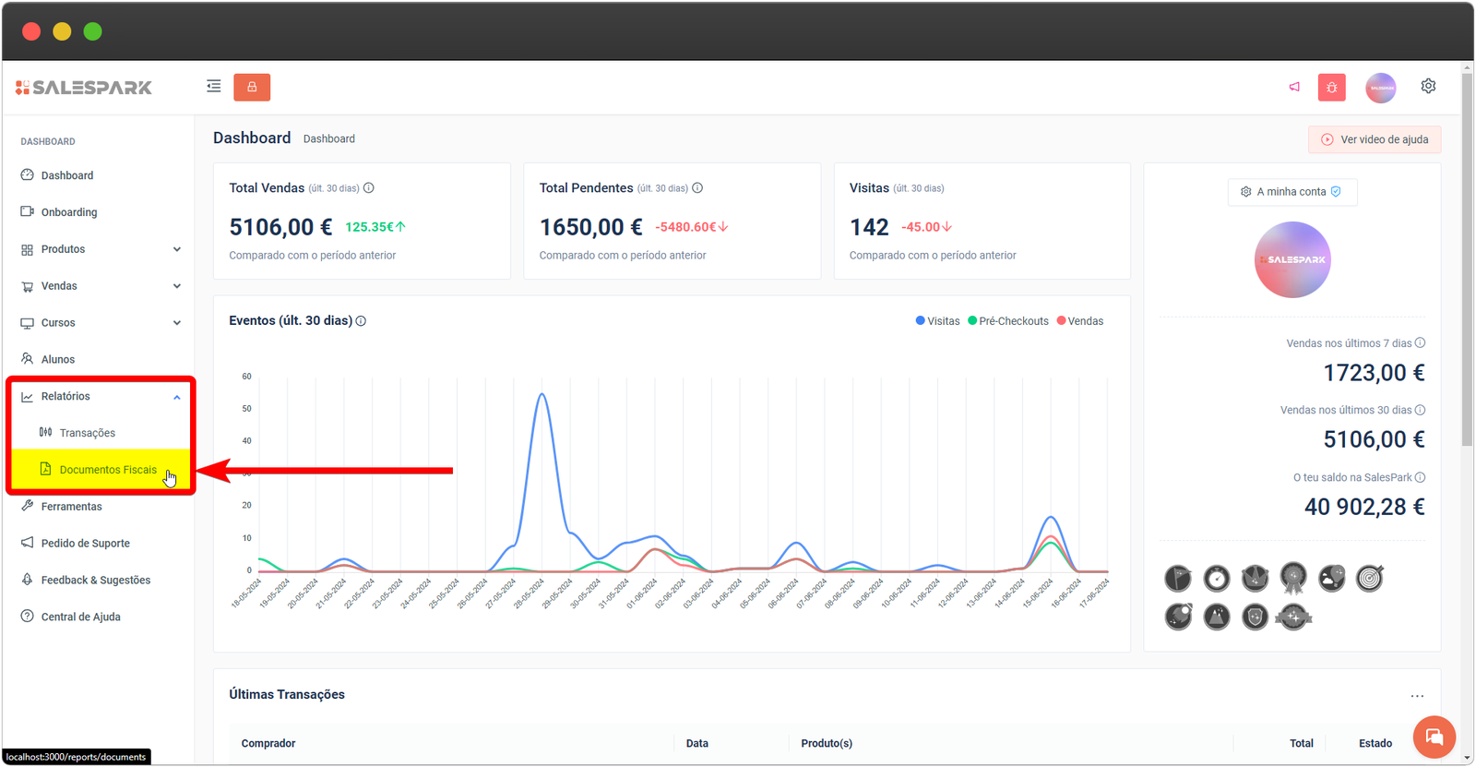Click the page vertical scrollbar
Image resolution: width=1476 pixels, height=767 pixels.
coord(1467,258)
